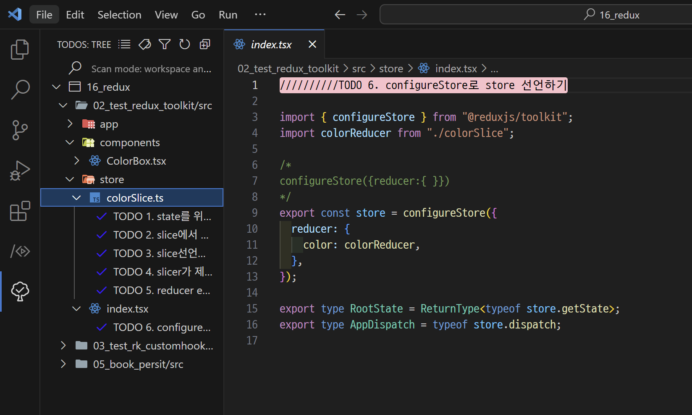The width and height of the screenshot is (692, 415).
Task: Open the Selection menu
Action: 119,15
